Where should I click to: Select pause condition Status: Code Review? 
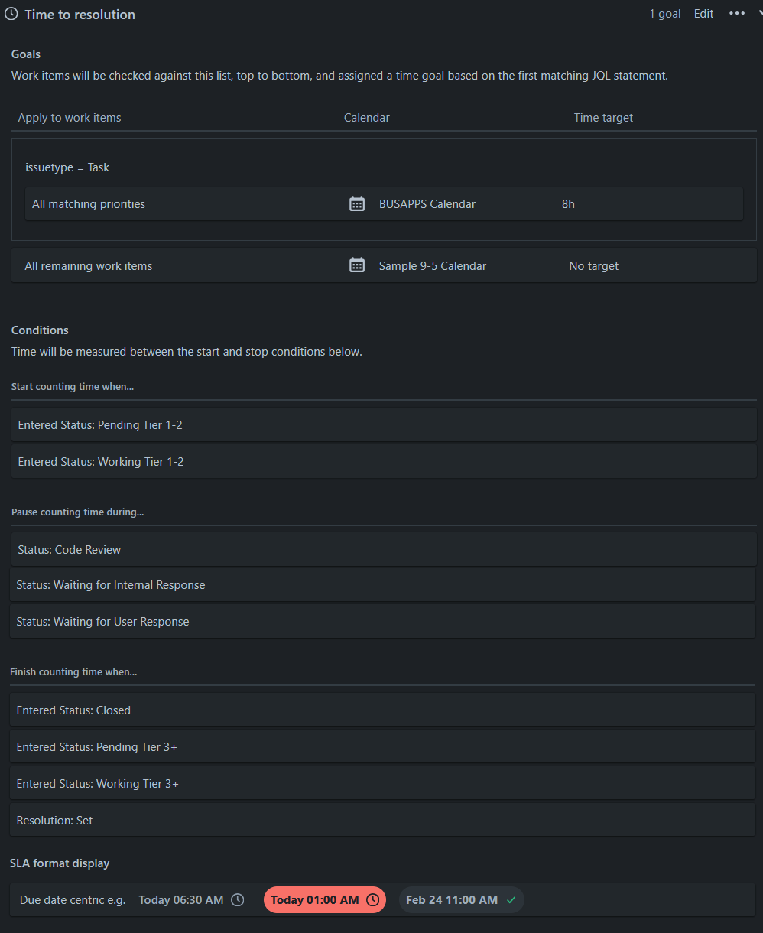pos(384,550)
